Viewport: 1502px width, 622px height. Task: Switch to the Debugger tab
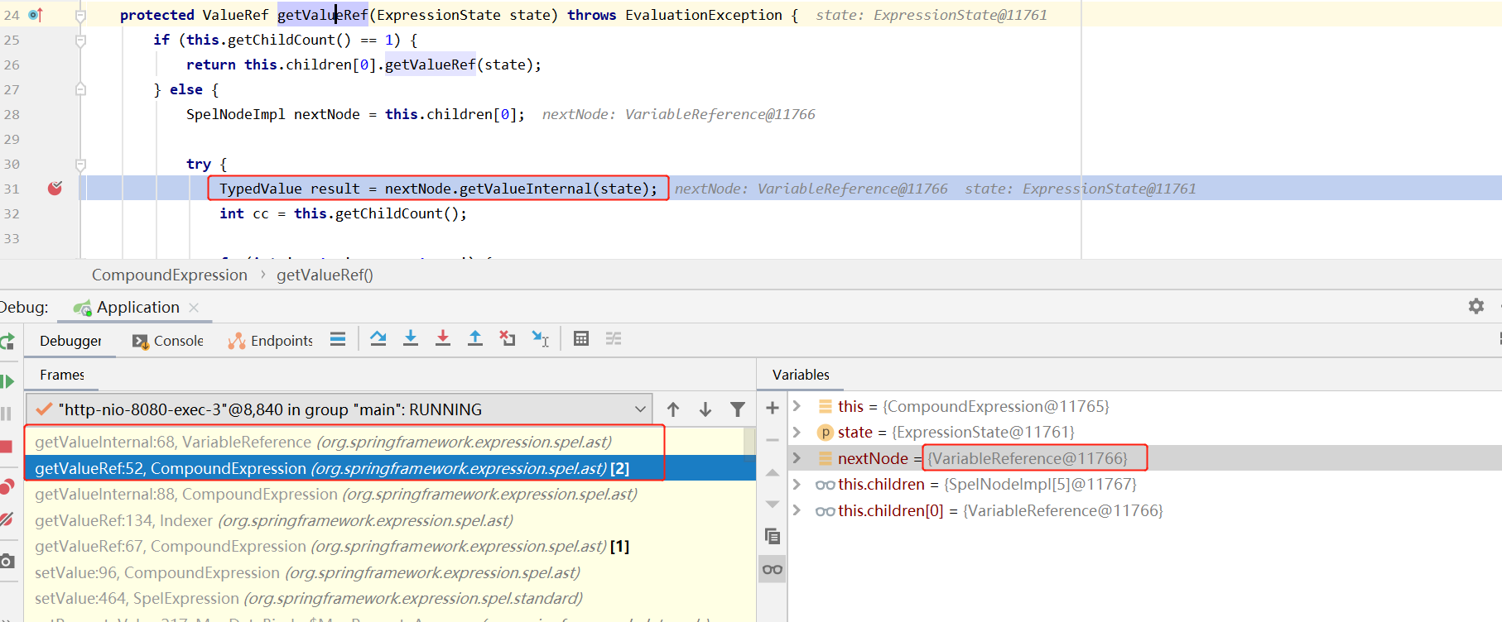[70, 340]
